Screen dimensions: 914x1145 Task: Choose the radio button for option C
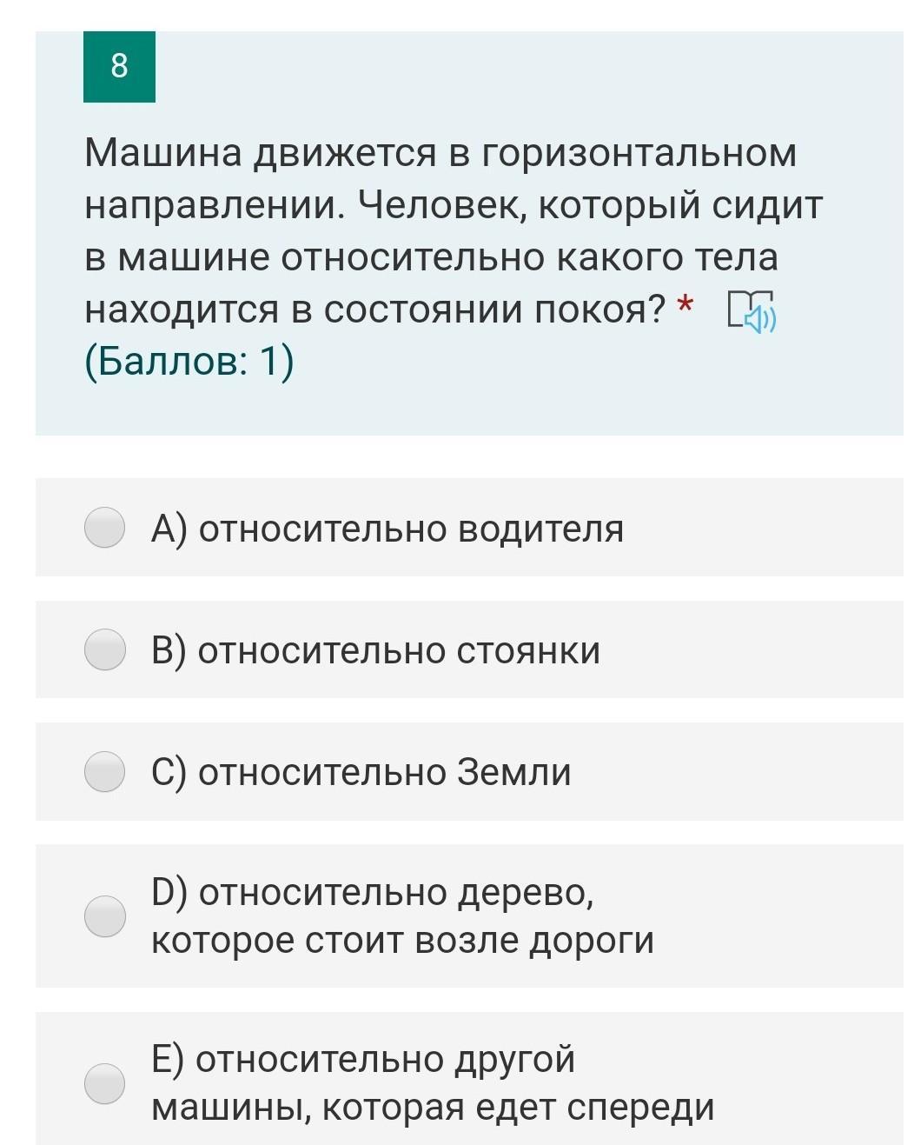[x=105, y=771]
